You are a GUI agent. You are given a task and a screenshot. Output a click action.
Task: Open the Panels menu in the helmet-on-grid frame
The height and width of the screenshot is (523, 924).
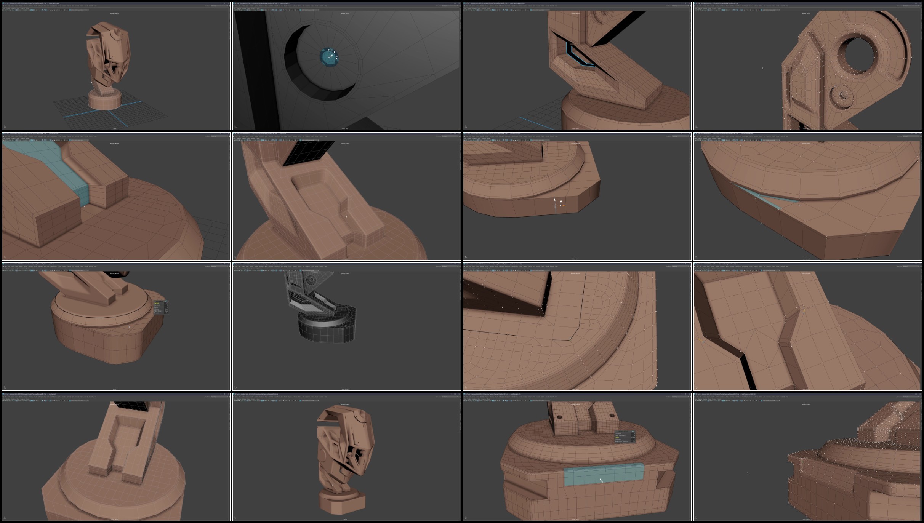coord(27,8)
